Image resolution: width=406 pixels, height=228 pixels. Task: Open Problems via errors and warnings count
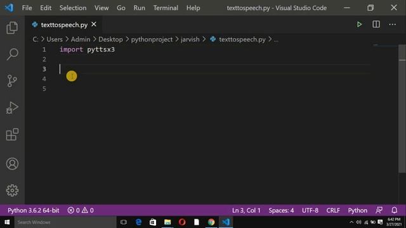tap(81, 210)
